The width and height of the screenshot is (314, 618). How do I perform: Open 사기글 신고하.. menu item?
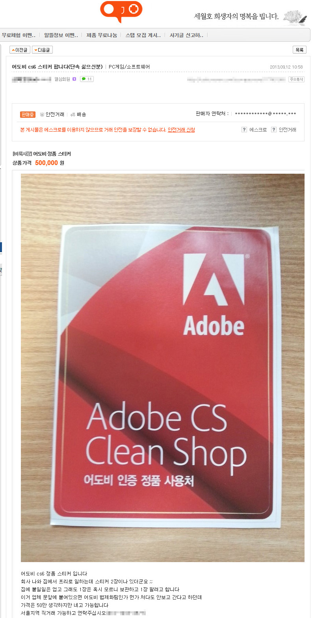pyautogui.click(x=186, y=35)
